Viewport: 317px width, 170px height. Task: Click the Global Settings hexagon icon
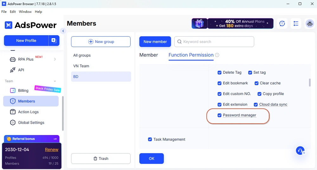pos(13,123)
